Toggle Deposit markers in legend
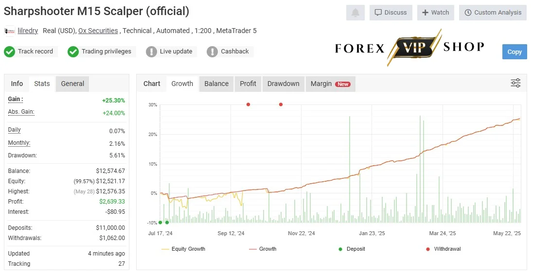This screenshot has height=275, width=533. click(352, 249)
